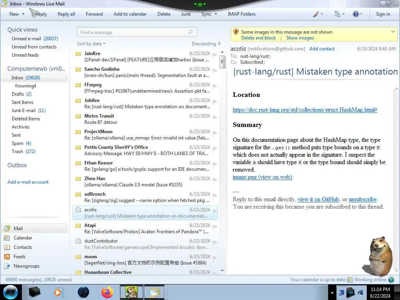The image size is (400, 300).
Task: Toggle Descending sort order
Action: (206, 44)
